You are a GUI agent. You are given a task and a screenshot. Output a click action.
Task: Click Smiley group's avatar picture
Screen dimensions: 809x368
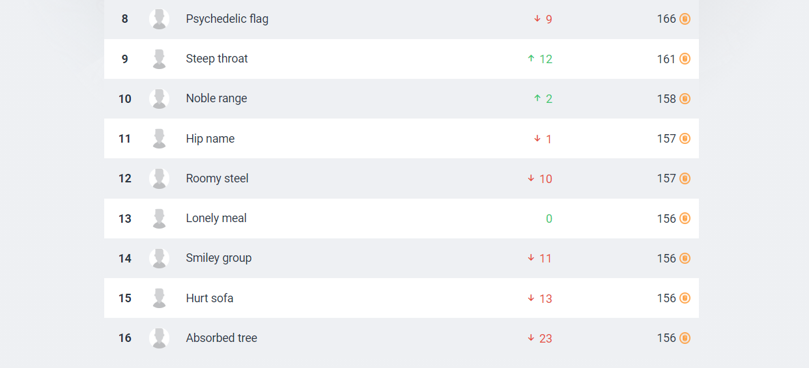[x=159, y=258]
